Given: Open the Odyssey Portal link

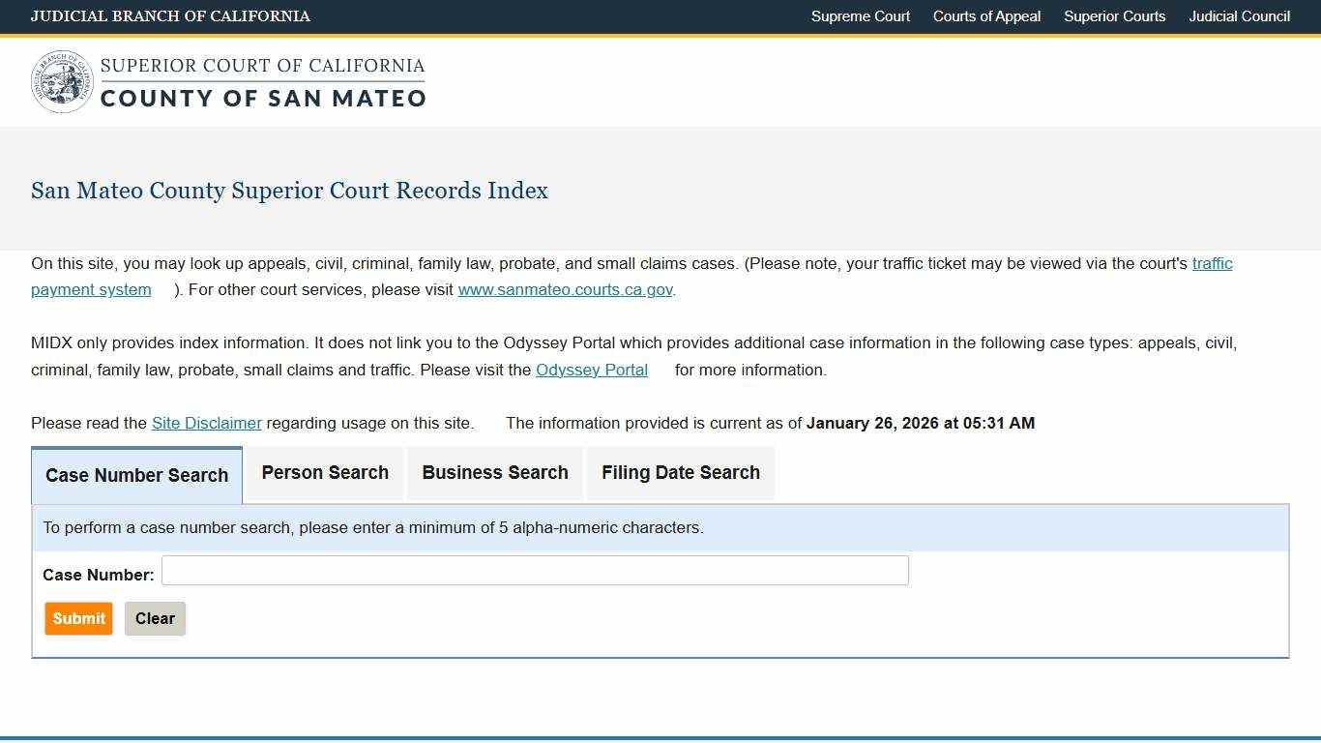Looking at the screenshot, I should click(x=591, y=370).
